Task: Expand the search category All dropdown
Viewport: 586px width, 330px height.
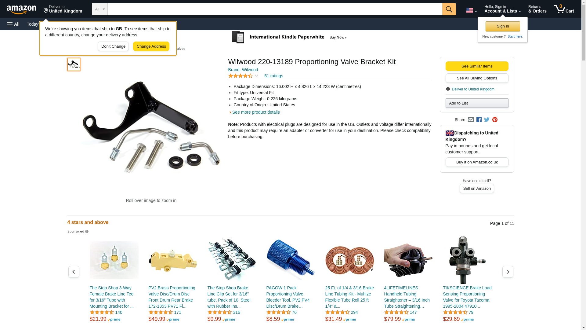Action: click(100, 9)
